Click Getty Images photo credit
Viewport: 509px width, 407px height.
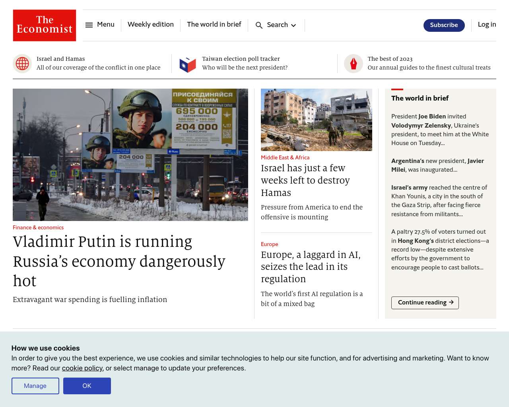tap(234, 218)
